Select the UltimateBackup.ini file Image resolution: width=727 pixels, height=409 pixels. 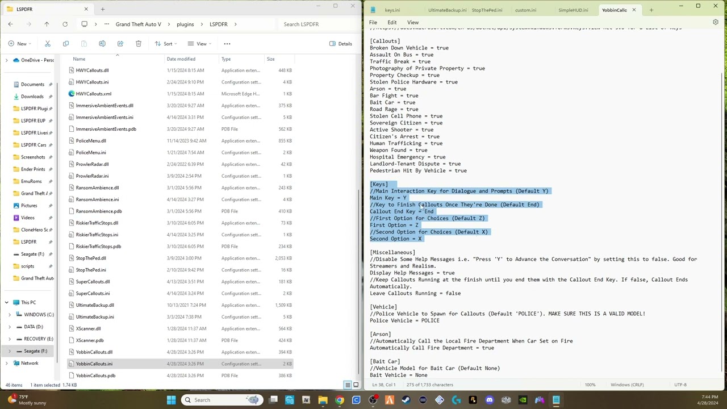click(179, 317)
